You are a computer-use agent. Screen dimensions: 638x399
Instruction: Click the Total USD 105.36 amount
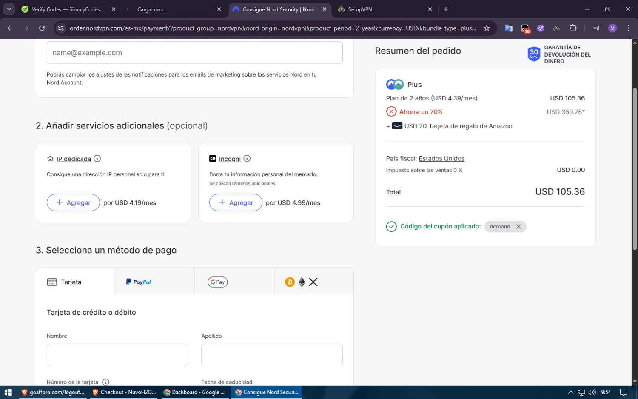point(560,191)
